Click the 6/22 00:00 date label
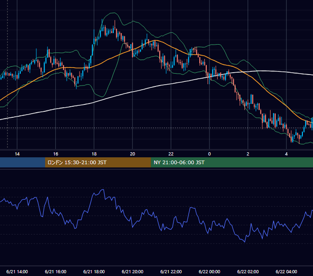The height and width of the screenshot is (276, 313). (x=209, y=271)
